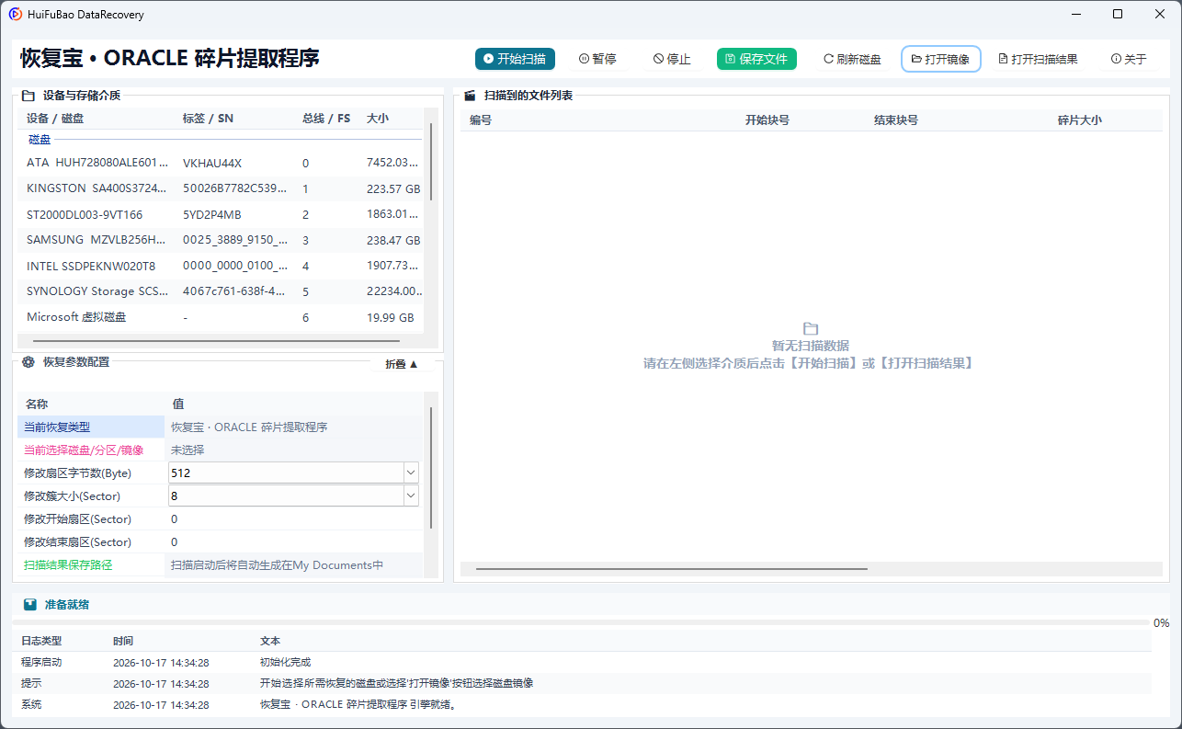Select the SYNOLOGY Storage SCSI disk
The height and width of the screenshot is (729, 1182).
221,291
